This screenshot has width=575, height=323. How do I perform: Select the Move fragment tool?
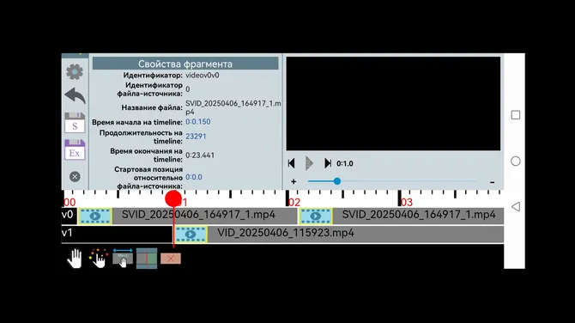(x=123, y=258)
